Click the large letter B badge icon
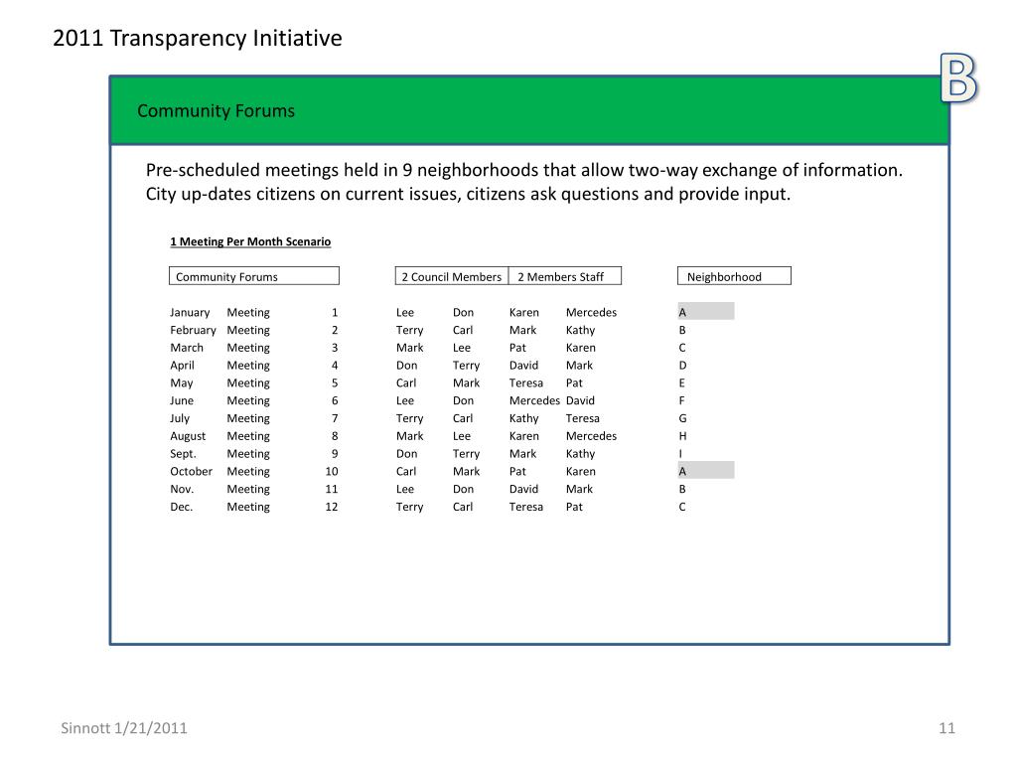 (x=958, y=78)
